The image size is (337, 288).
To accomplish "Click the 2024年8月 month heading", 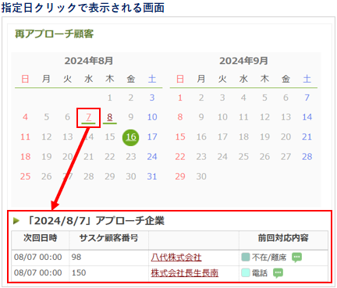I will click(89, 61).
